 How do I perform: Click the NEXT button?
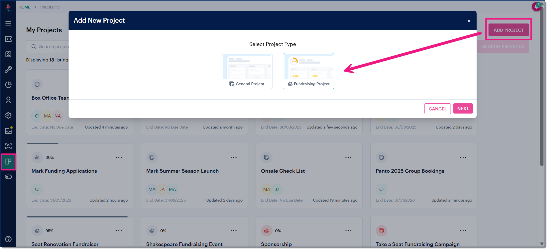point(463,108)
